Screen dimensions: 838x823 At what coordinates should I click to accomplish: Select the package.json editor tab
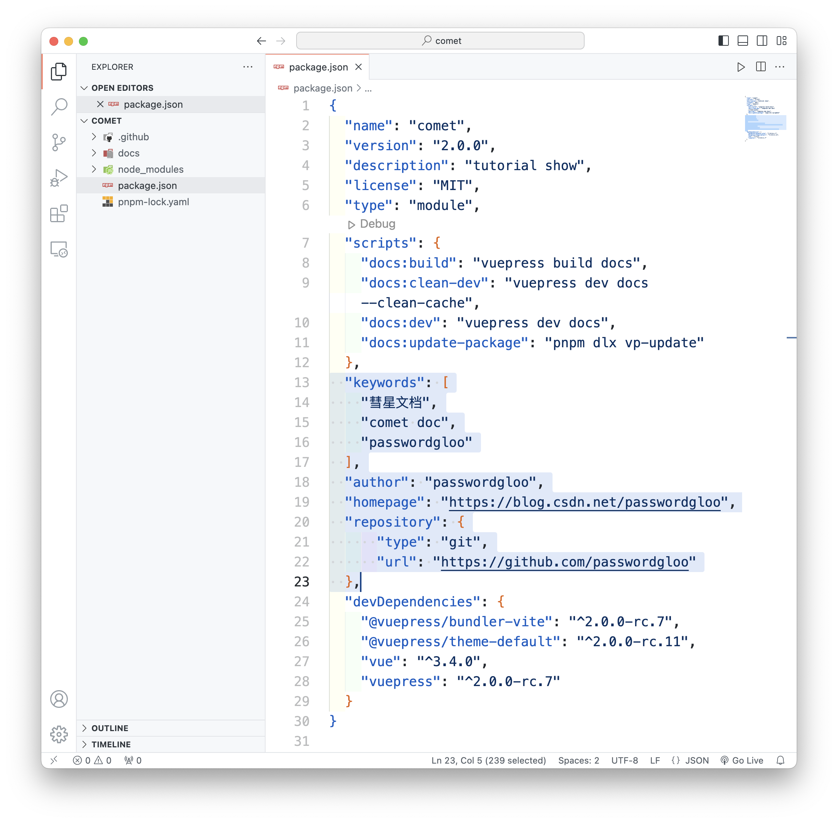coord(318,67)
